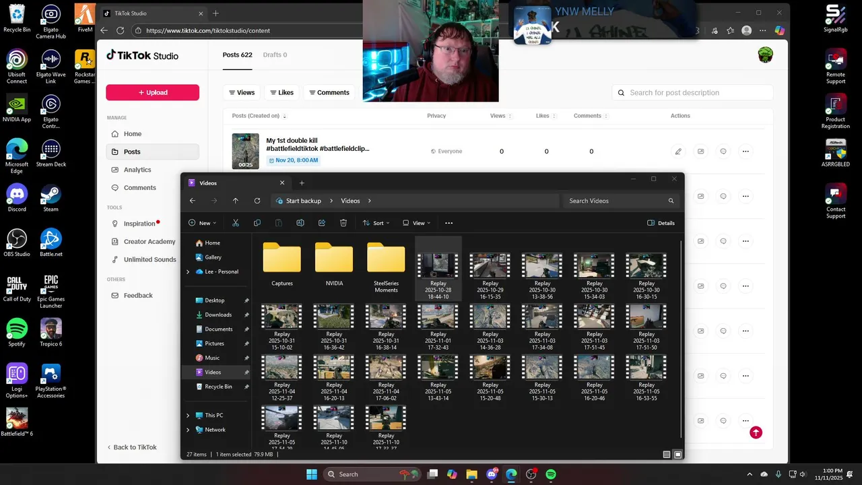Reload the TikTok Studio browser page
Screen dimensions: 862x485
[x=121, y=30]
